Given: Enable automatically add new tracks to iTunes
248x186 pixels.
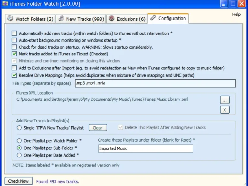Looking at the screenshot, I should point(14,33).
